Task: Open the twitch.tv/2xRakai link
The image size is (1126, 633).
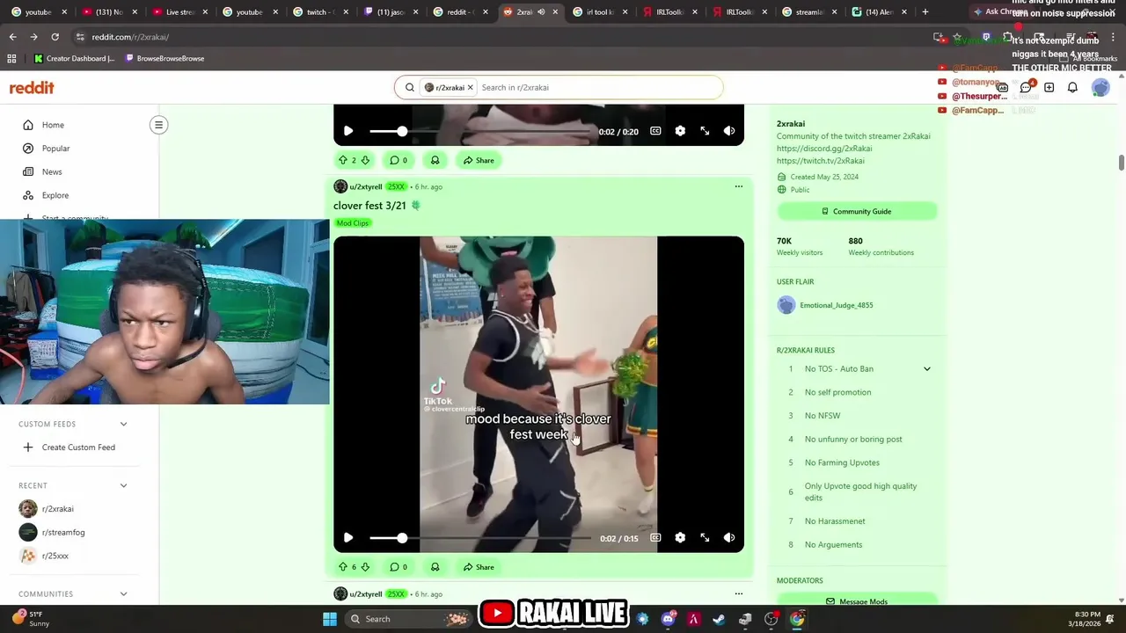Action: pyautogui.click(x=820, y=161)
